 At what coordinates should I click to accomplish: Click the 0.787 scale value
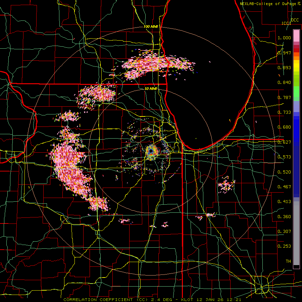(x=284, y=97)
